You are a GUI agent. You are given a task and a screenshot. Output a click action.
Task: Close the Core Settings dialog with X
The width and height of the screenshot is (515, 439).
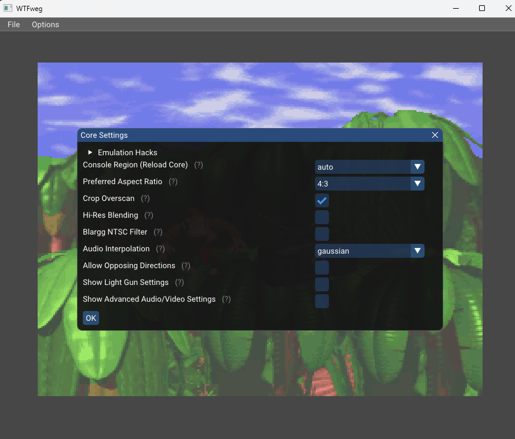point(435,135)
